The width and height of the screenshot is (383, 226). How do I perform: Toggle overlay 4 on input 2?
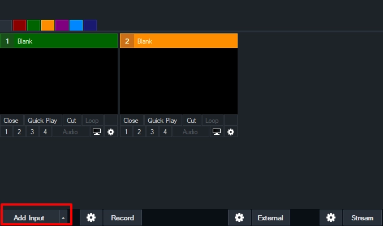coord(165,132)
